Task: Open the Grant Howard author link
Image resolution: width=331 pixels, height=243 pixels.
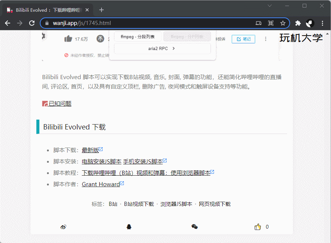Action: [101, 184]
